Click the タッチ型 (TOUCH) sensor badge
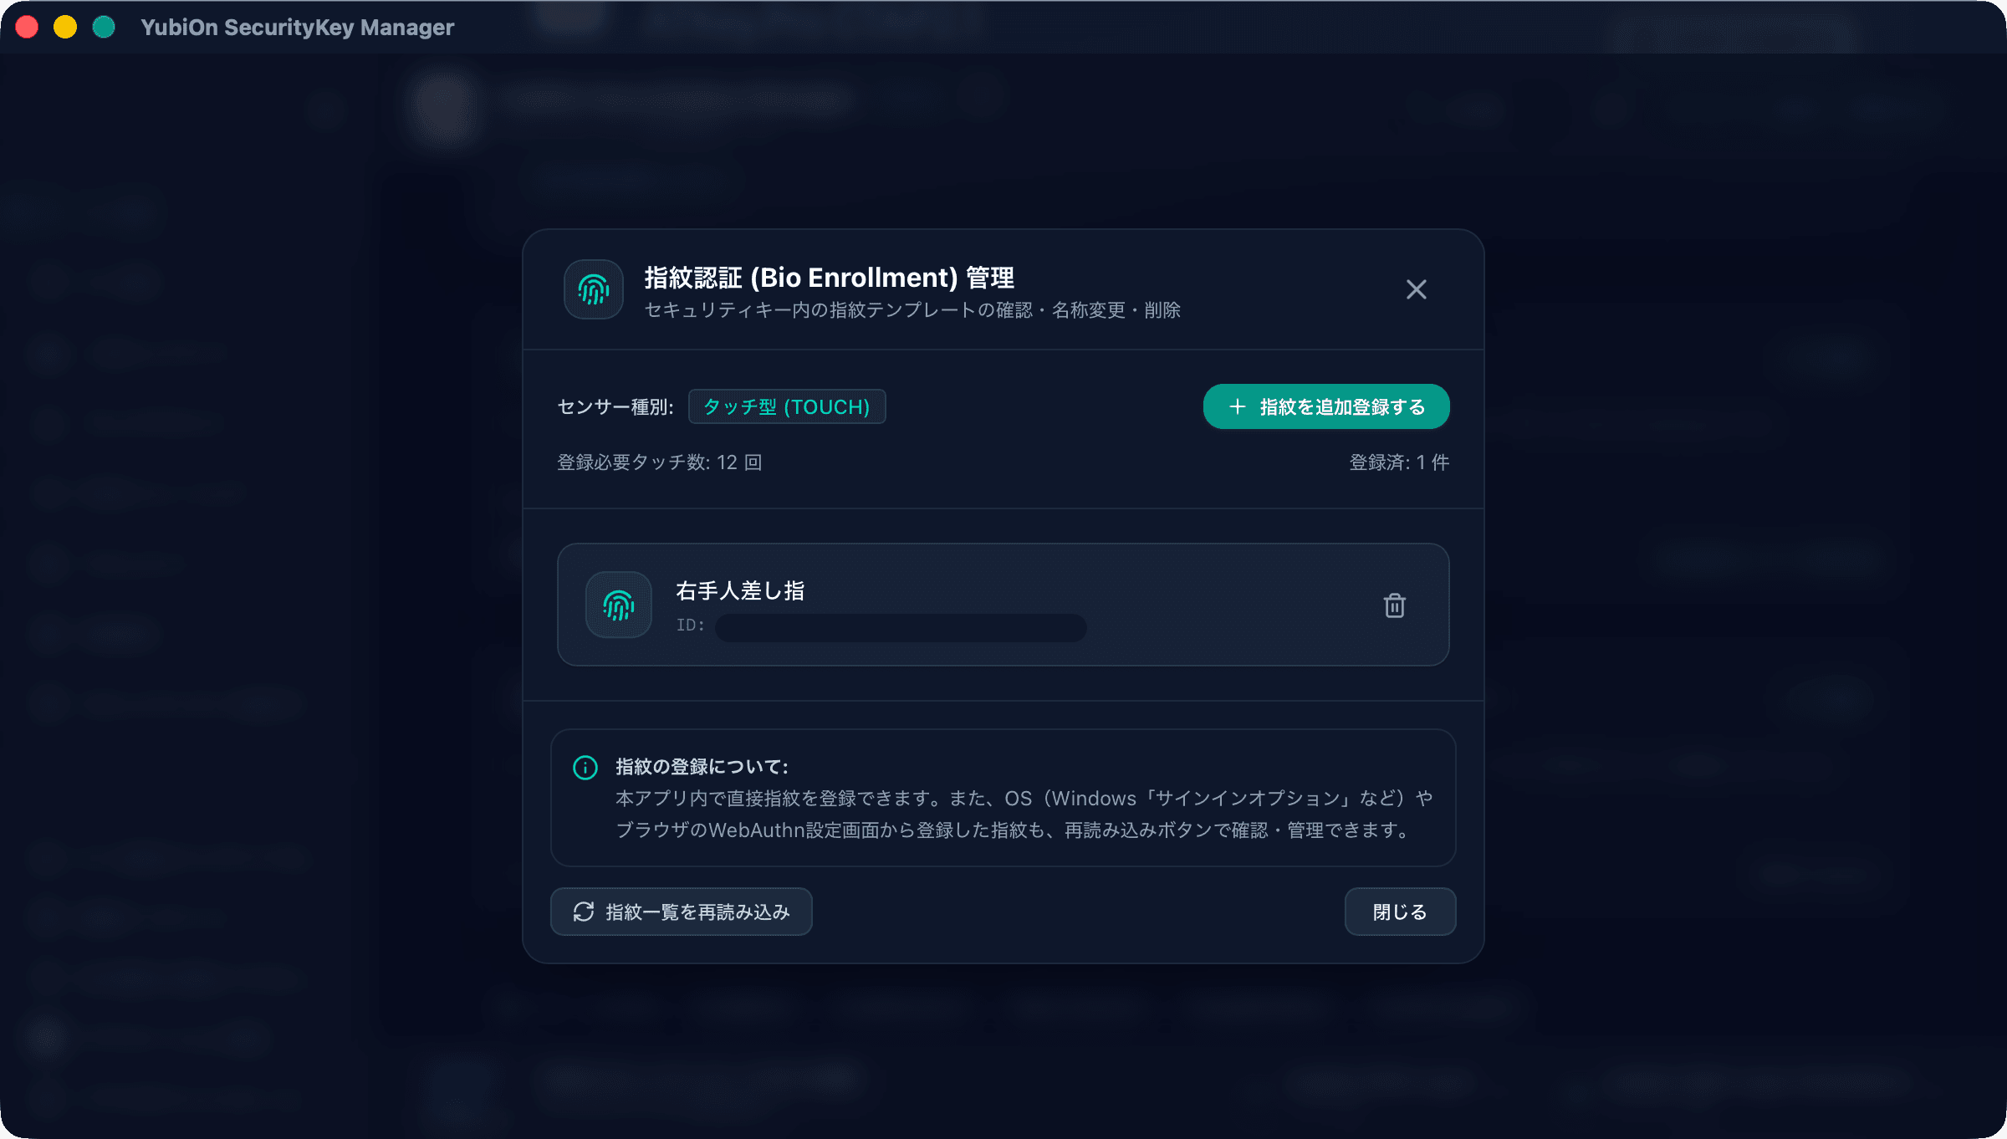Screen dimensions: 2007x1139 (x=787, y=406)
